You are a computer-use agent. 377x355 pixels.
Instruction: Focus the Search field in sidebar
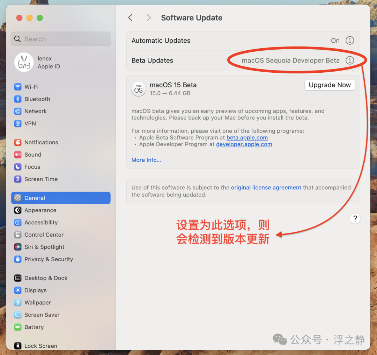coord(61,39)
